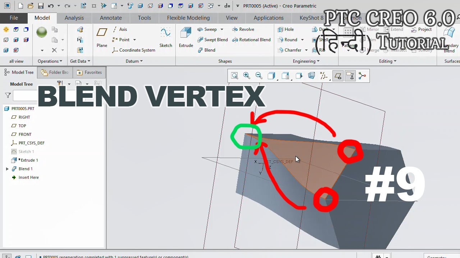Select the Coordinate System tool
Screen dimensions: 460x258
[x=133, y=50]
